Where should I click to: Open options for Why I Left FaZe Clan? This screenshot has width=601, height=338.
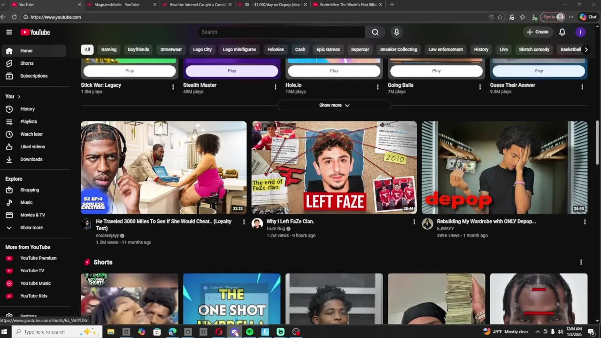(x=414, y=222)
